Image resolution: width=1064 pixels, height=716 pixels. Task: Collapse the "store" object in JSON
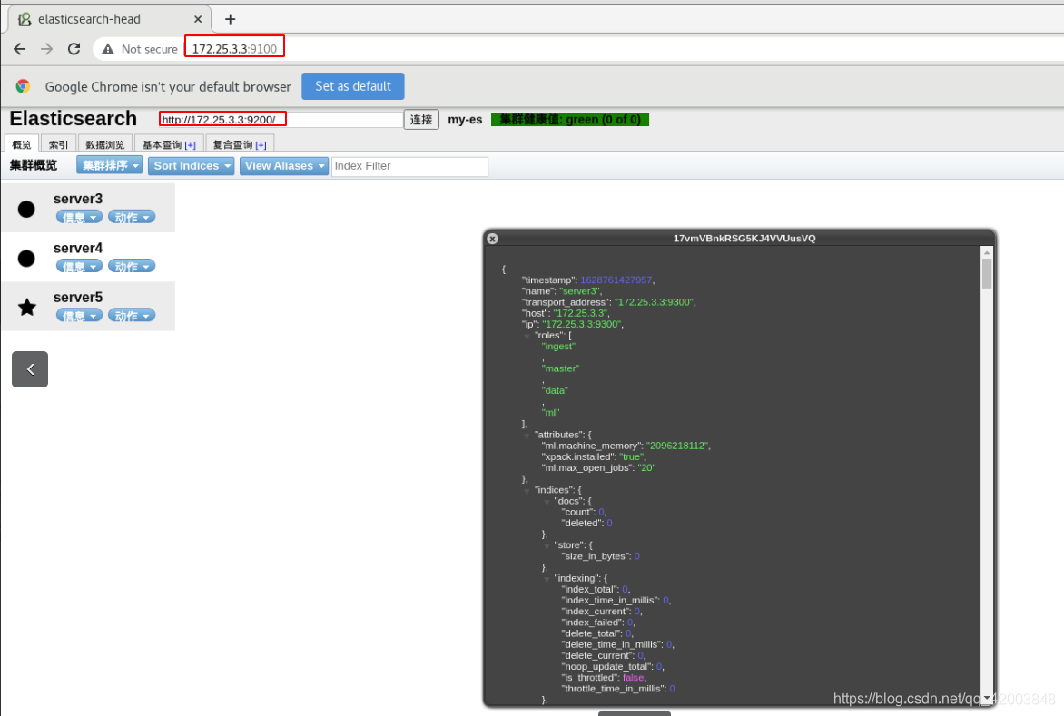coord(547,545)
